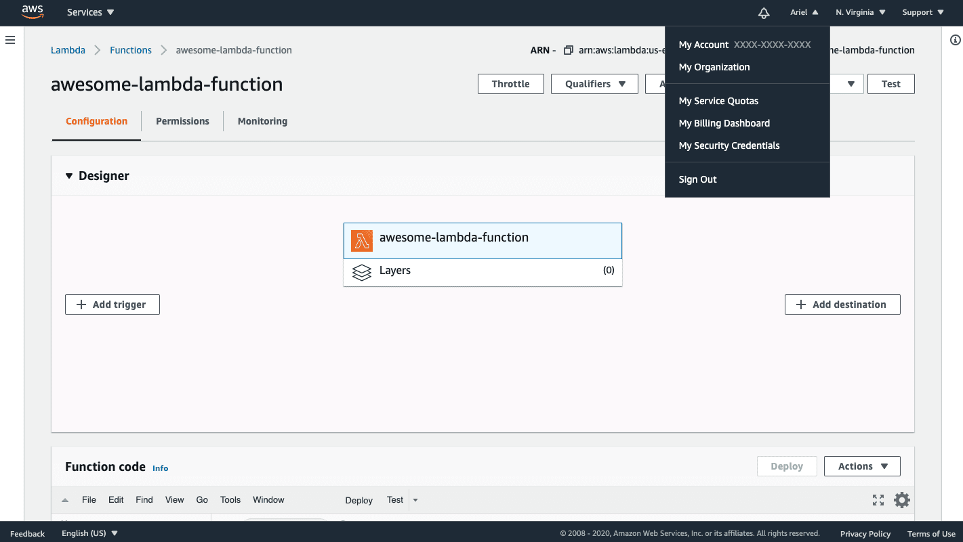The image size is (963, 542).
Task: Click Add trigger button
Action: [x=112, y=304]
